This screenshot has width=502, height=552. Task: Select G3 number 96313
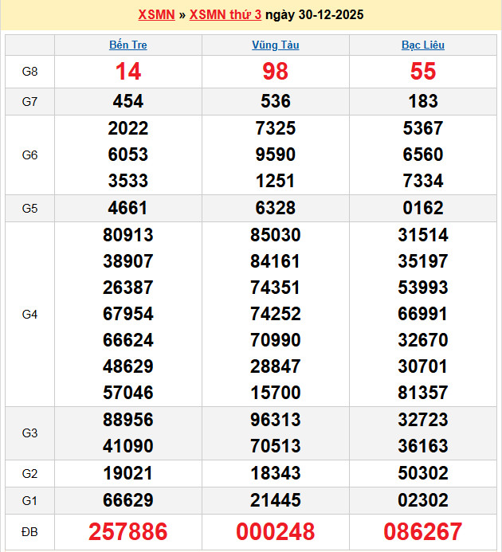[275, 420]
